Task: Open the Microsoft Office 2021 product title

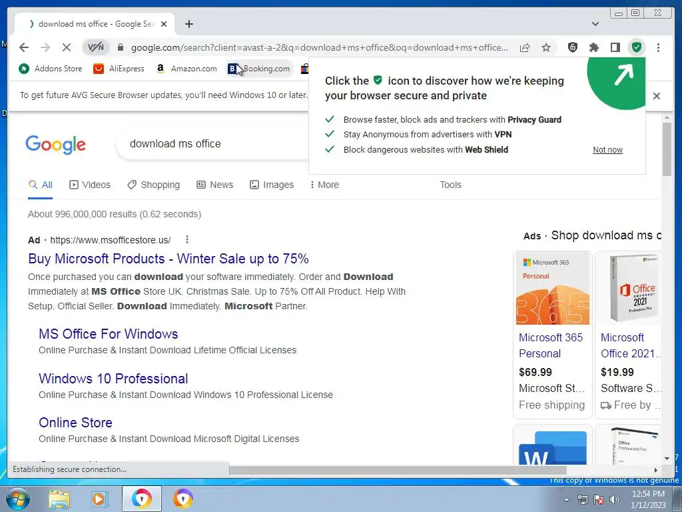Action: [x=631, y=345]
